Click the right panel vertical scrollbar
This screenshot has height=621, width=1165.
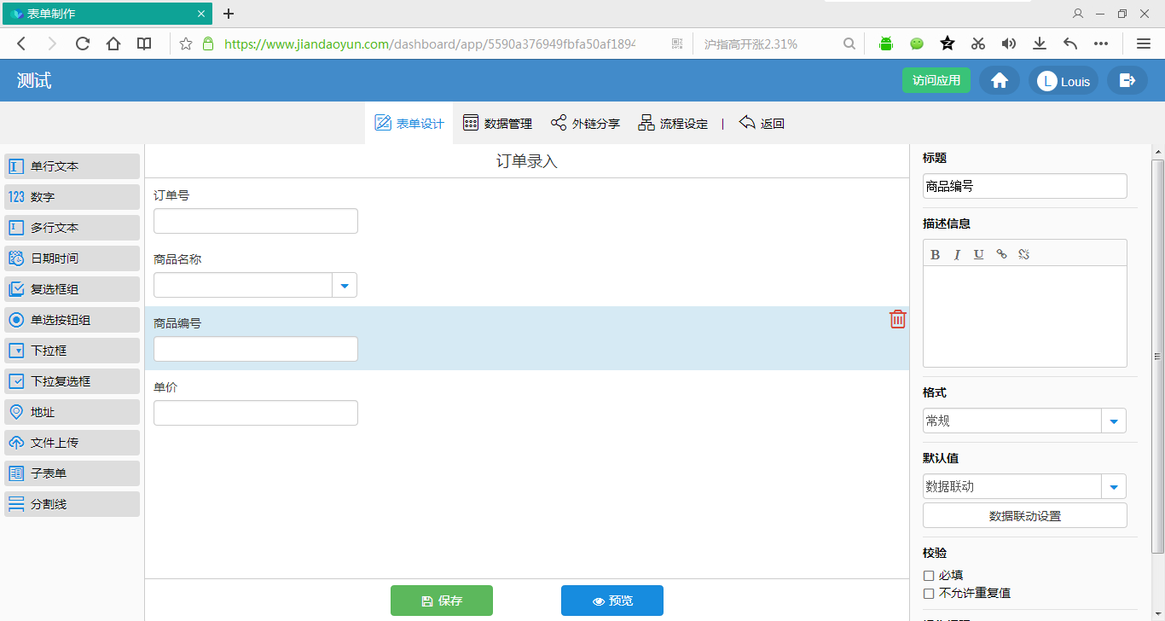coord(1157,357)
